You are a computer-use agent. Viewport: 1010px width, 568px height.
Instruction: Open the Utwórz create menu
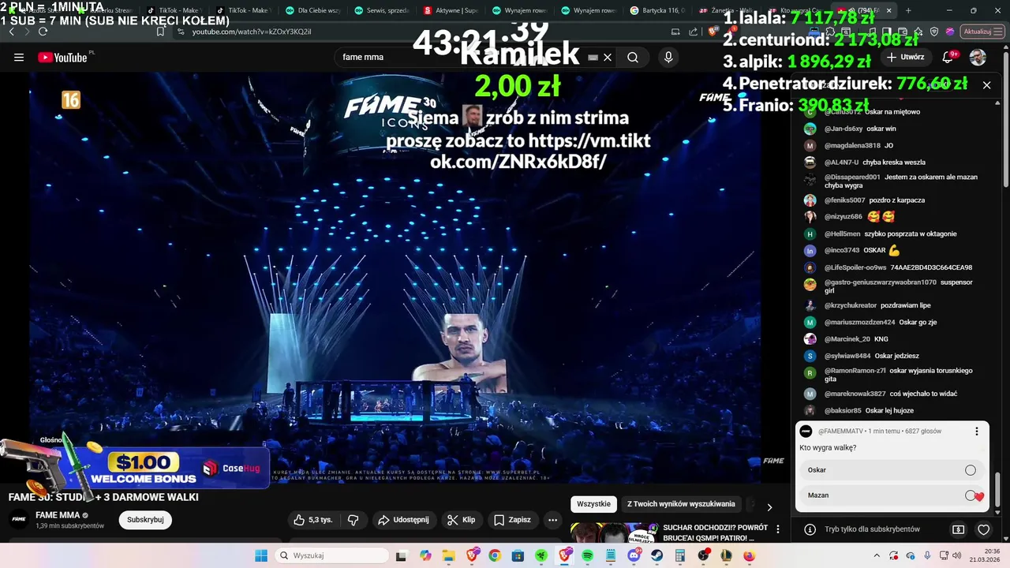click(x=906, y=57)
